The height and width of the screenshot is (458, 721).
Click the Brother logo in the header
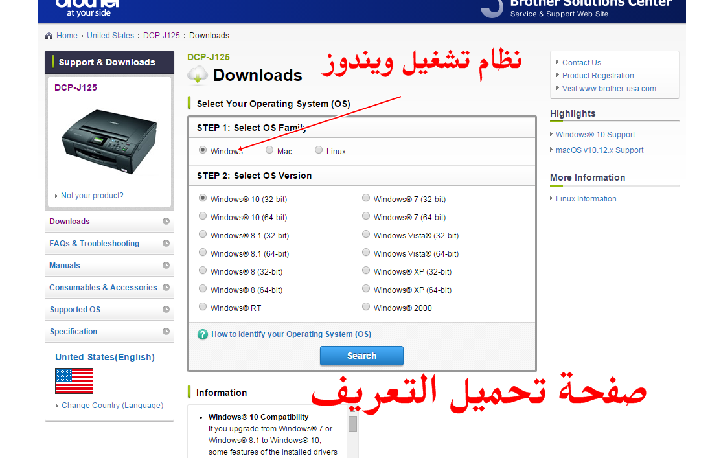click(x=88, y=7)
